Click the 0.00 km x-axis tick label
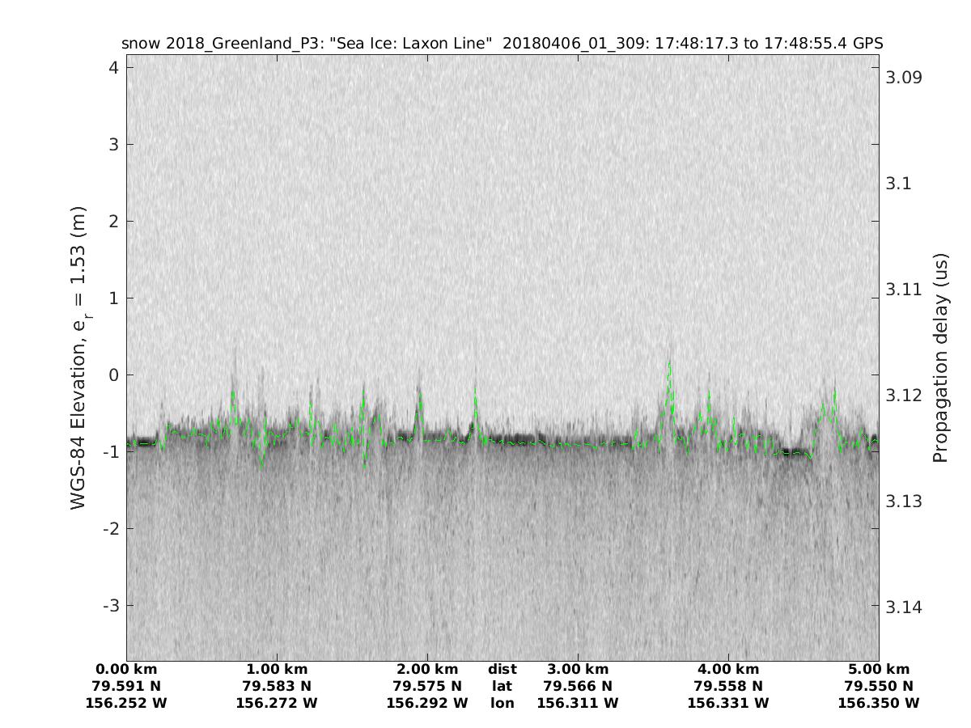The height and width of the screenshot is (728, 971). point(126,670)
